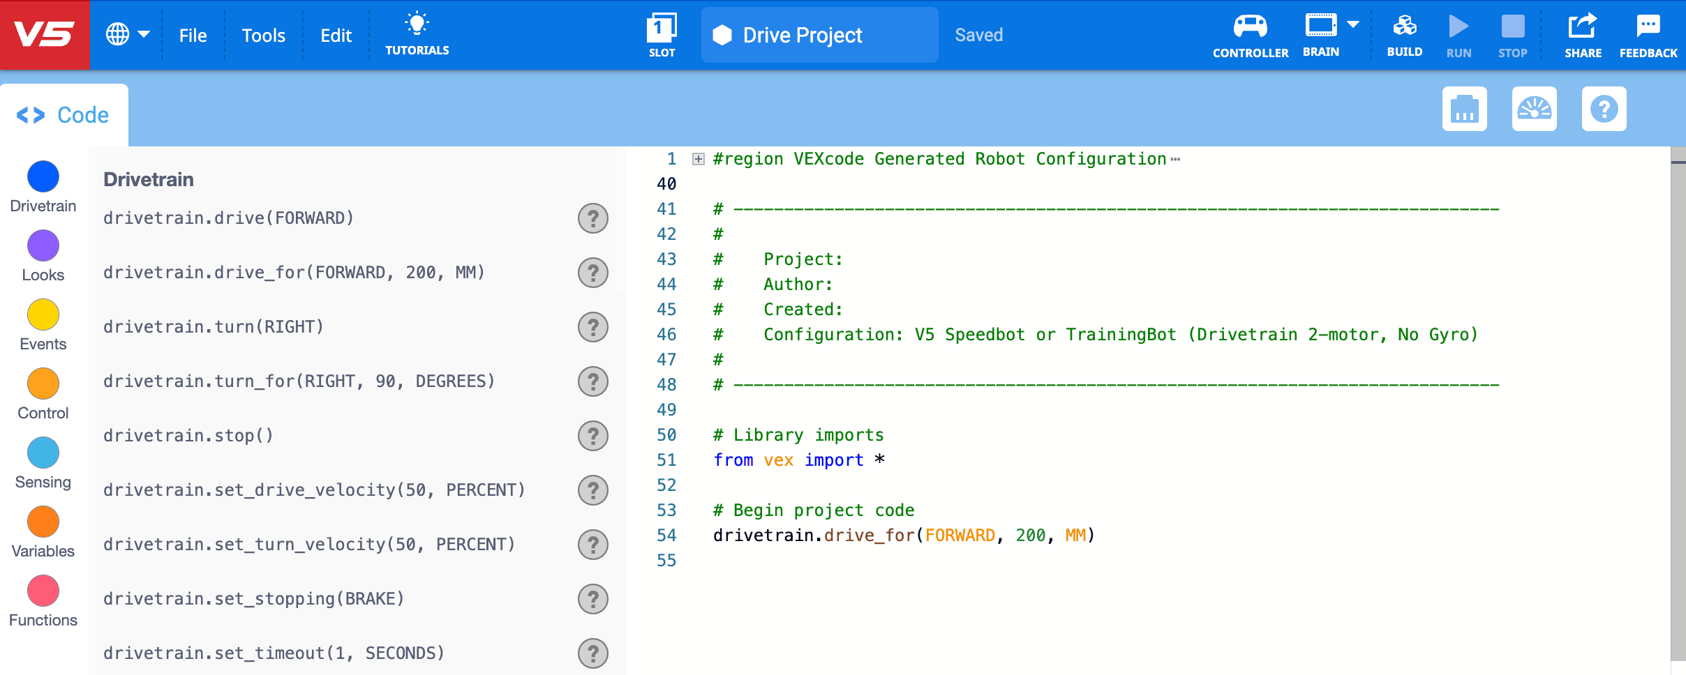Screen dimensions: 1686x675
Task: Show help for drivetrain.drive_for command
Action: [592, 273]
